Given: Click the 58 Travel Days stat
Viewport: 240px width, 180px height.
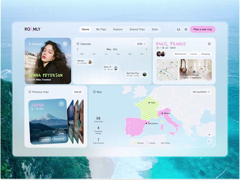Looking at the screenshot, I should (x=98, y=119).
